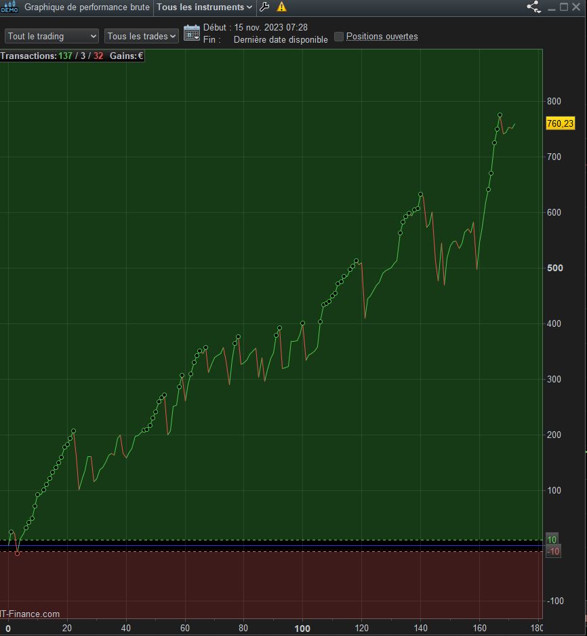Close the performance chart window

576,7
